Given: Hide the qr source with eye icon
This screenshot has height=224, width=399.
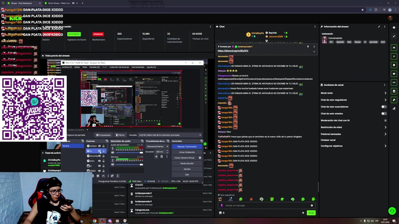Looking at the screenshot, I should coord(99,151).
